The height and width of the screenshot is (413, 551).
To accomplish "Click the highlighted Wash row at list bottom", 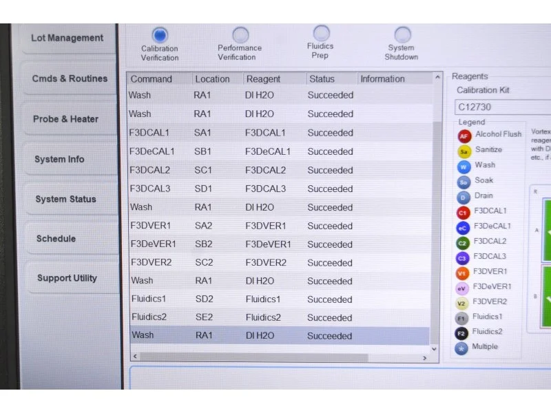I will [280, 335].
